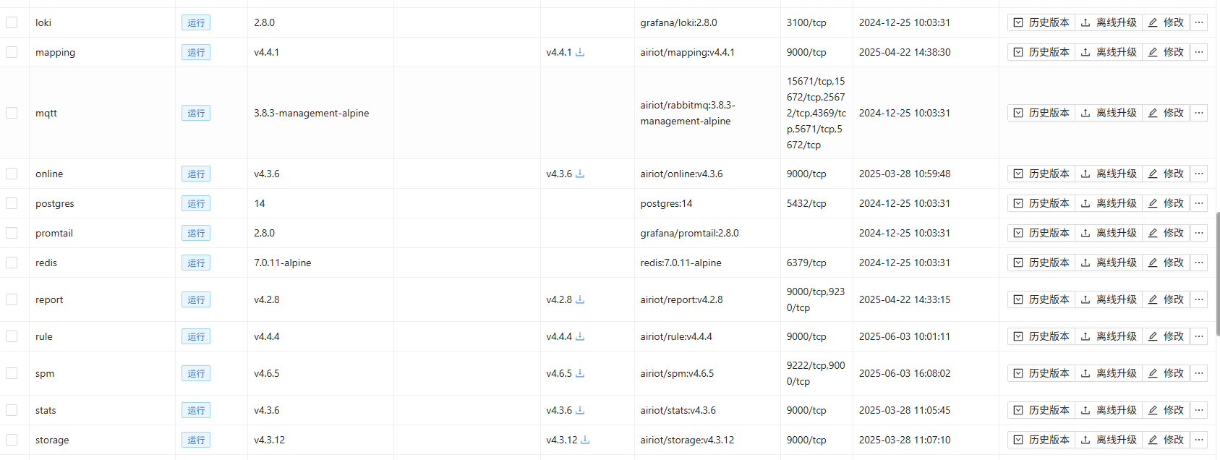The width and height of the screenshot is (1220, 460).
Task: Select the rule row checkbox
Action: pyautogui.click(x=12, y=336)
